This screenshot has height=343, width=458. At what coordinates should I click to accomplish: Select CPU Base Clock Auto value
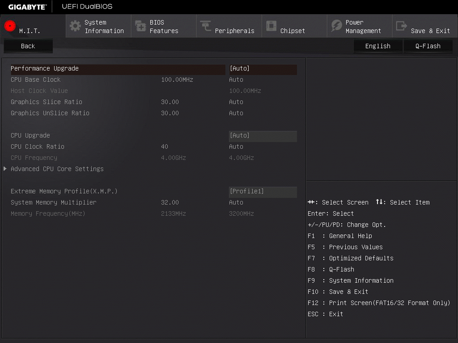236,79
